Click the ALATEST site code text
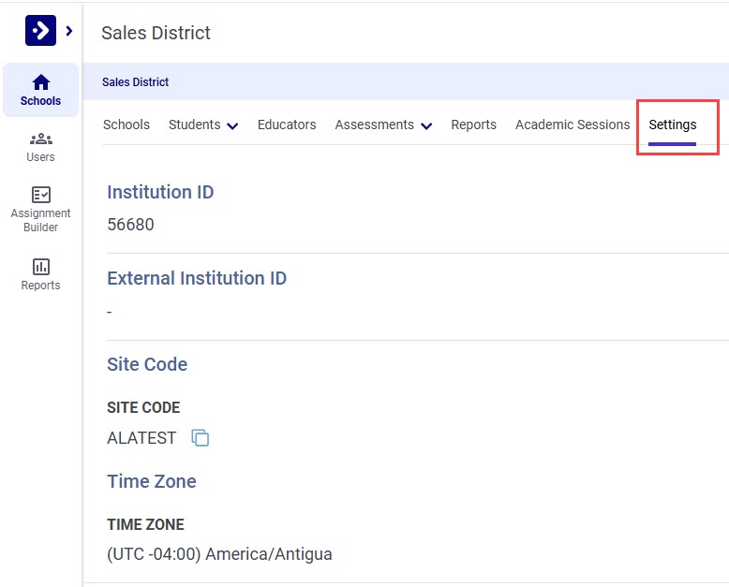 141,438
